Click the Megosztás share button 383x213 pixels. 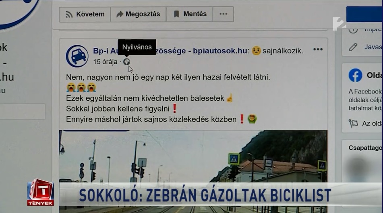coord(138,14)
